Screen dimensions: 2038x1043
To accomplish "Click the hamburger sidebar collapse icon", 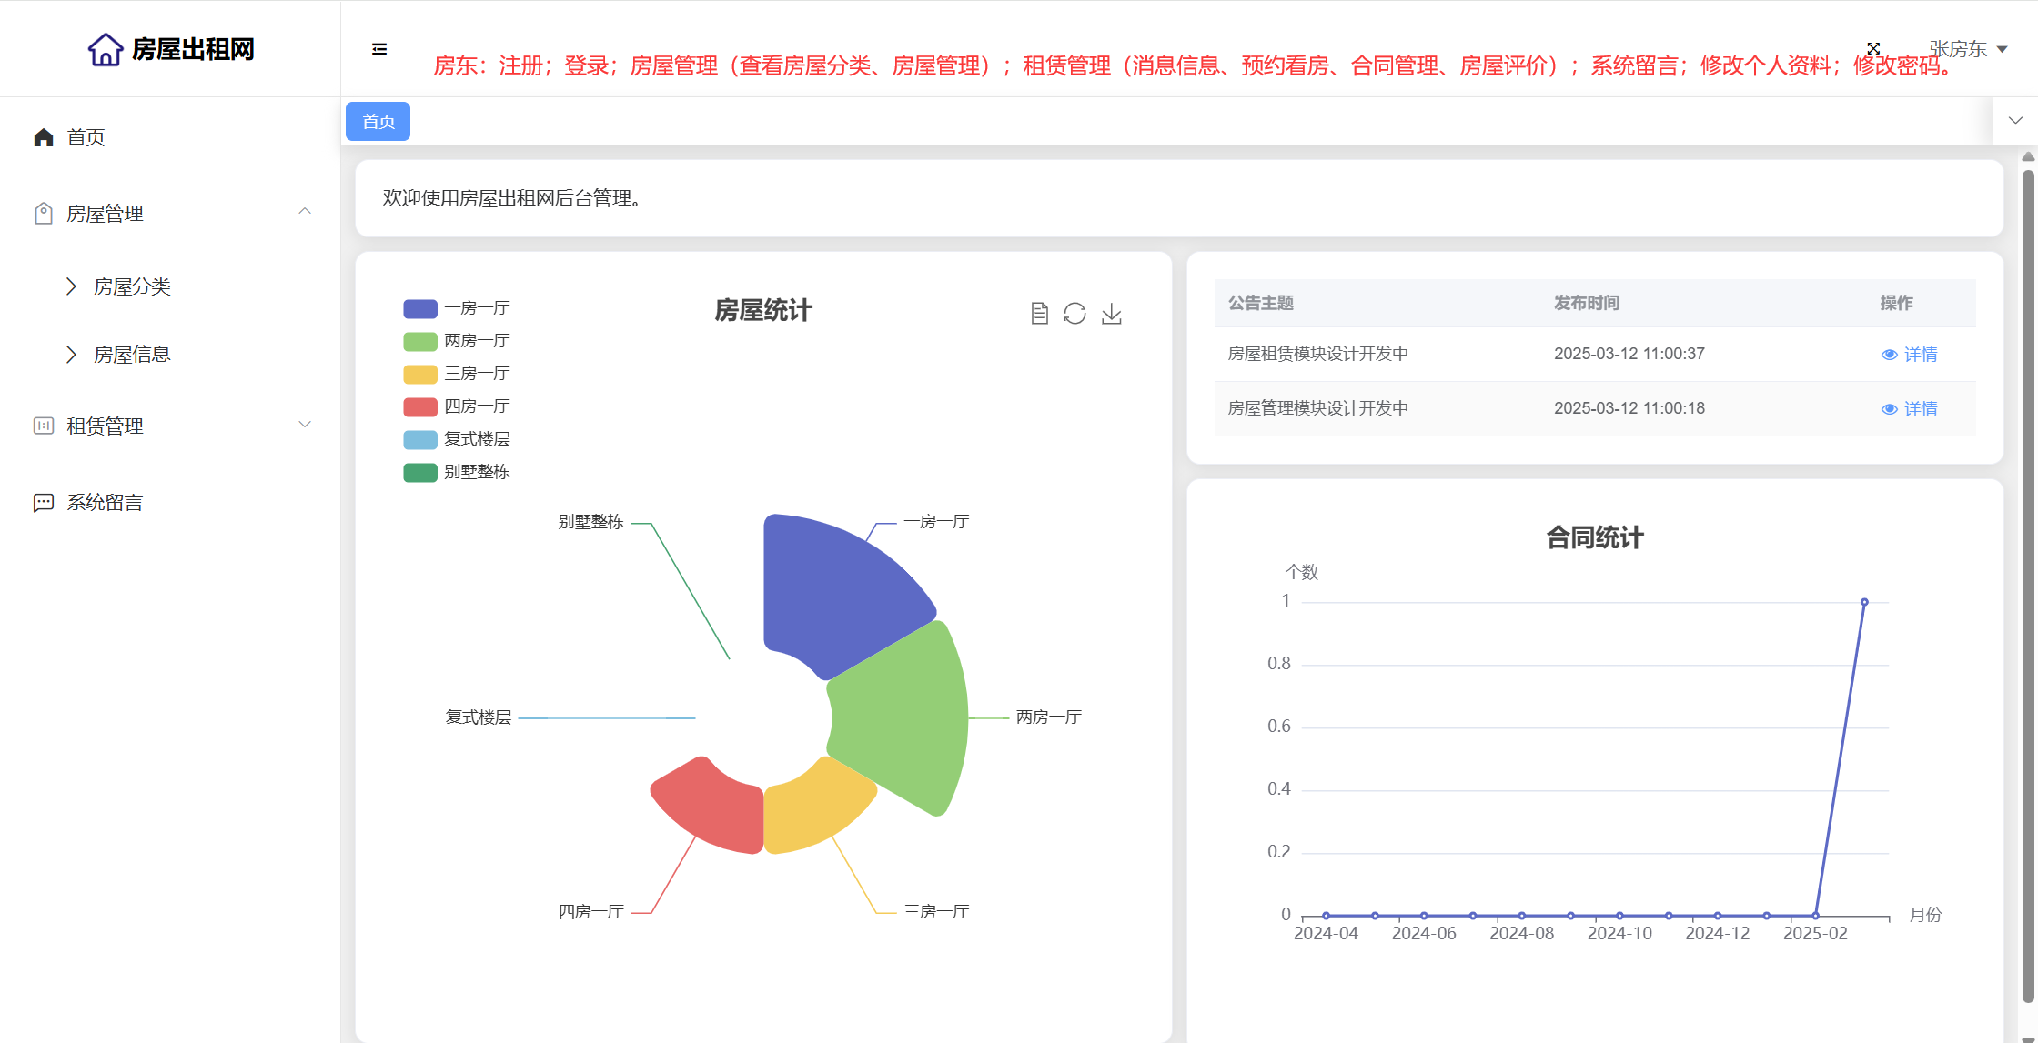I will [x=379, y=49].
